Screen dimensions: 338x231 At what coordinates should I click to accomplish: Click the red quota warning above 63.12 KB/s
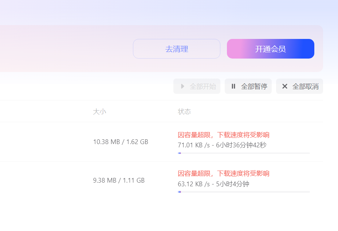point(224,174)
